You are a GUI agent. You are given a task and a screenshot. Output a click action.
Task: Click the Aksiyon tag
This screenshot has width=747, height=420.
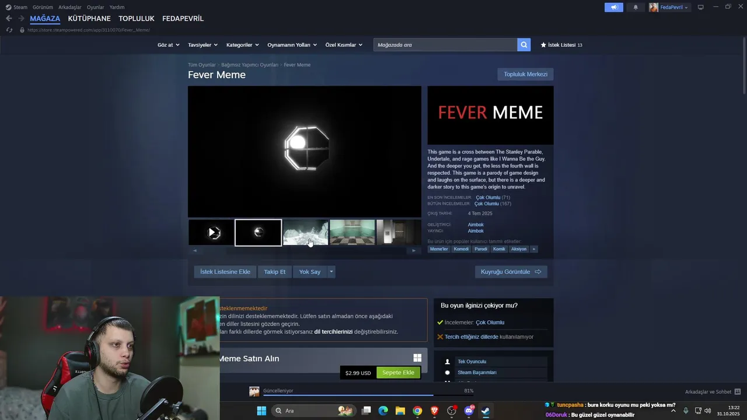(519, 249)
